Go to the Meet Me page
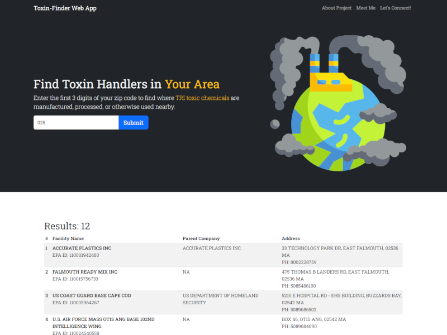 pyautogui.click(x=365, y=8)
